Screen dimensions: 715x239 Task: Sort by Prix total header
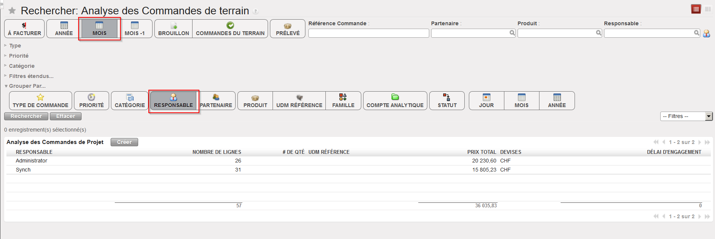[x=482, y=152]
